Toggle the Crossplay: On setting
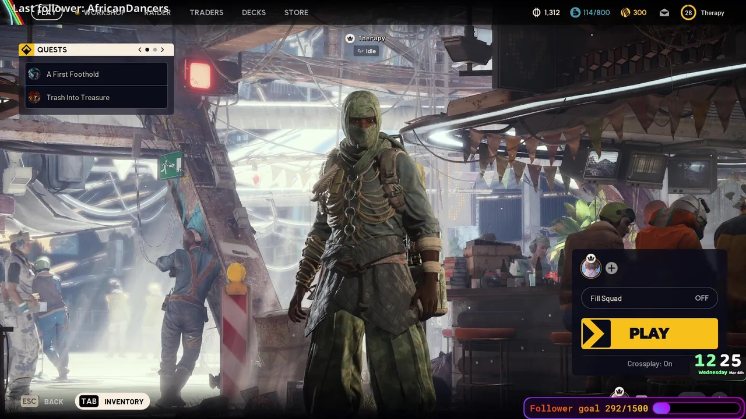 coord(649,364)
